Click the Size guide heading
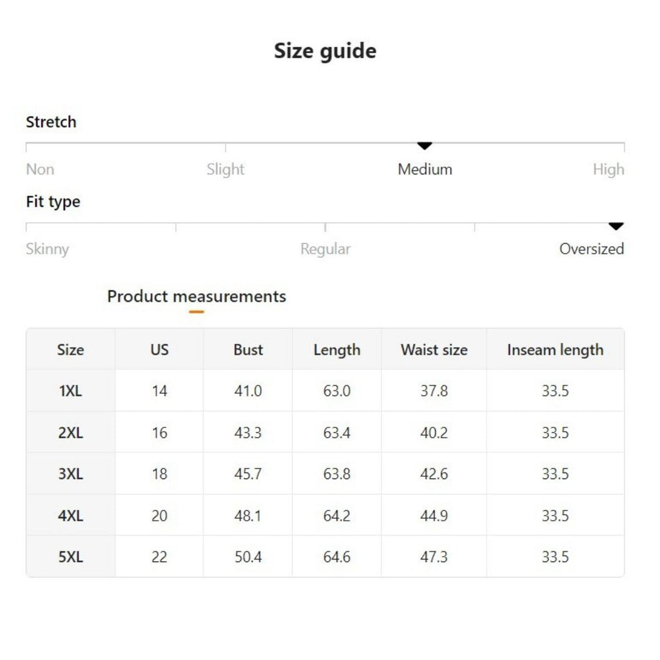Viewport: 660px width, 660px height. 325,50
